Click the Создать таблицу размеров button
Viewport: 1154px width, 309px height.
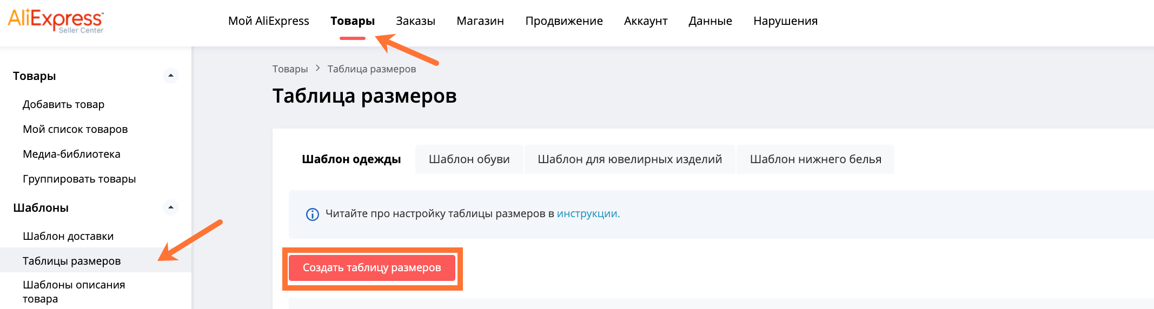[x=372, y=268]
